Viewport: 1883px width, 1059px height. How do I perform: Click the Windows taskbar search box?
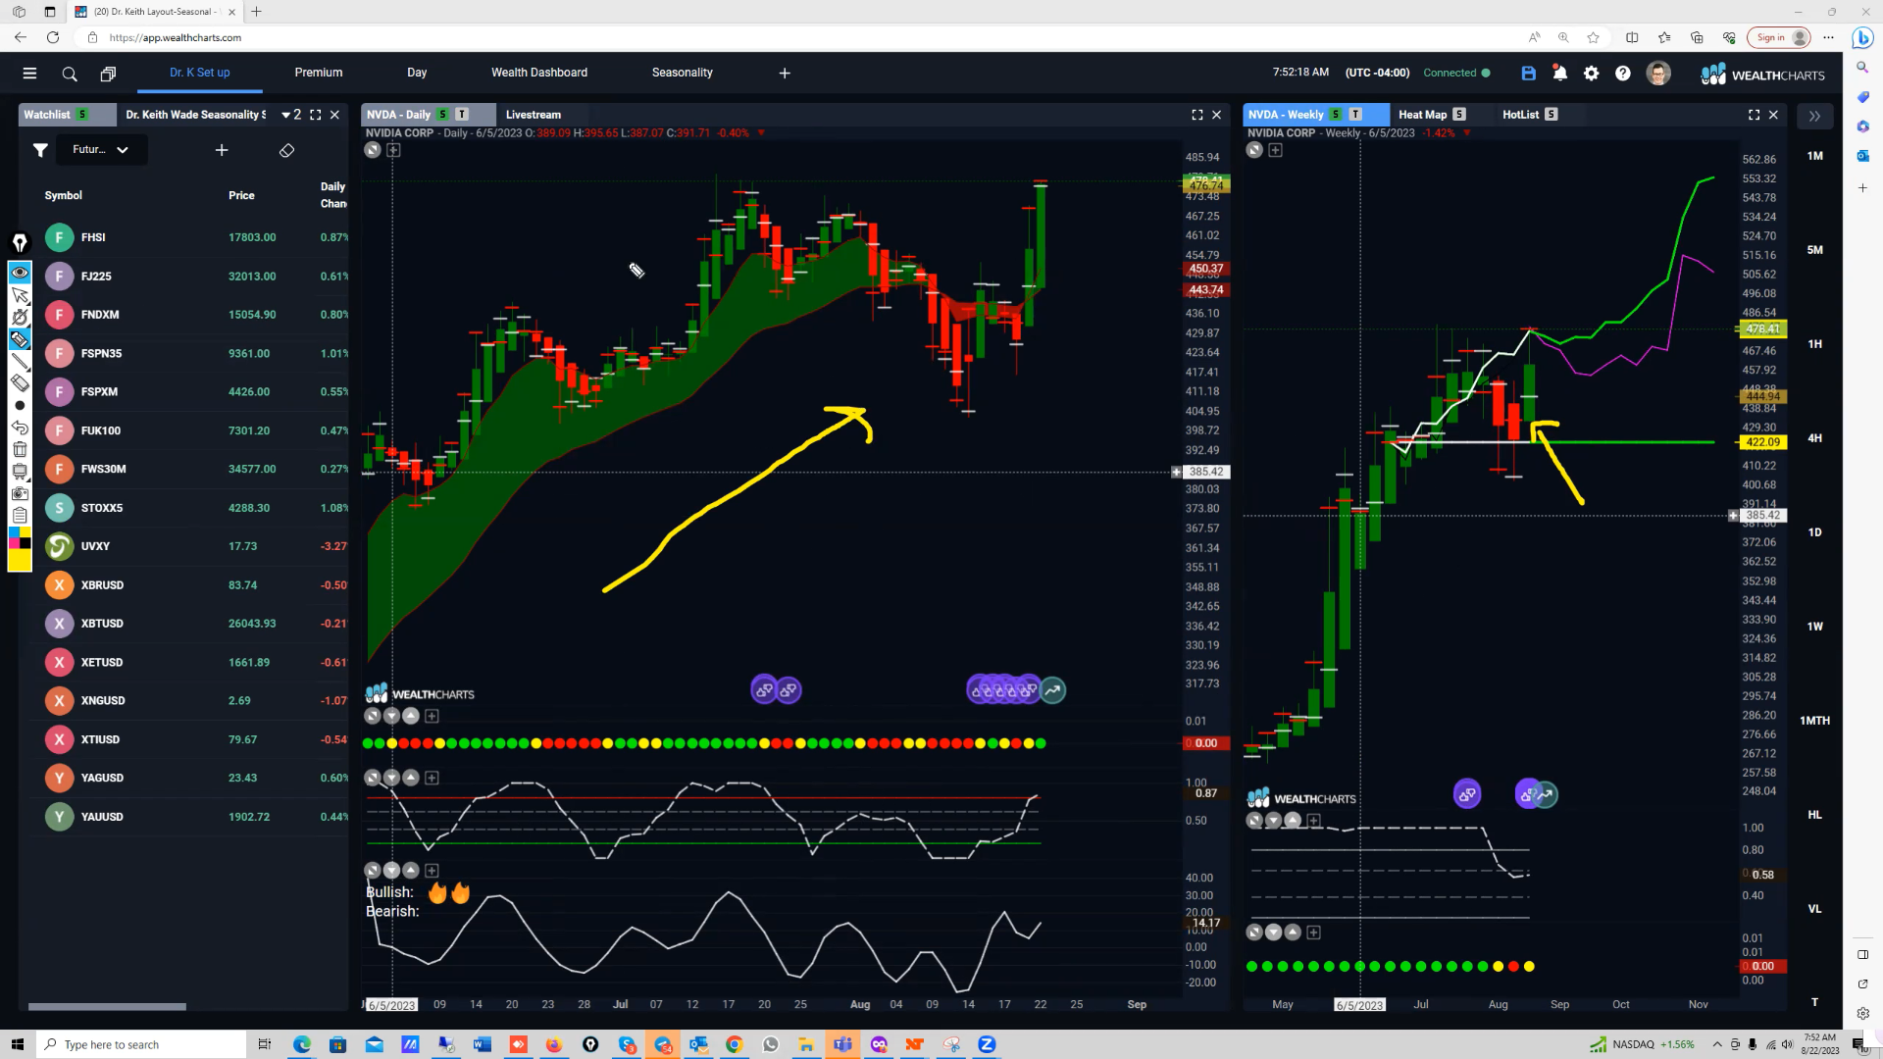140,1044
